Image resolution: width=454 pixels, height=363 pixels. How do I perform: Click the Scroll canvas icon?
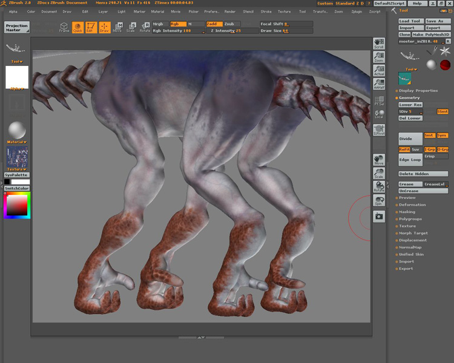point(379,44)
